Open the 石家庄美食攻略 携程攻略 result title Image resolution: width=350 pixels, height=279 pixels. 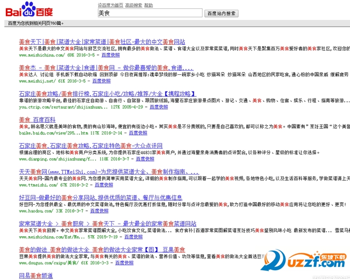(108, 94)
